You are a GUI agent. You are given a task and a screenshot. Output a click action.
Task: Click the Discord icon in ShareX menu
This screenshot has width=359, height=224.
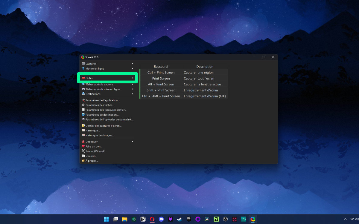[83, 156]
